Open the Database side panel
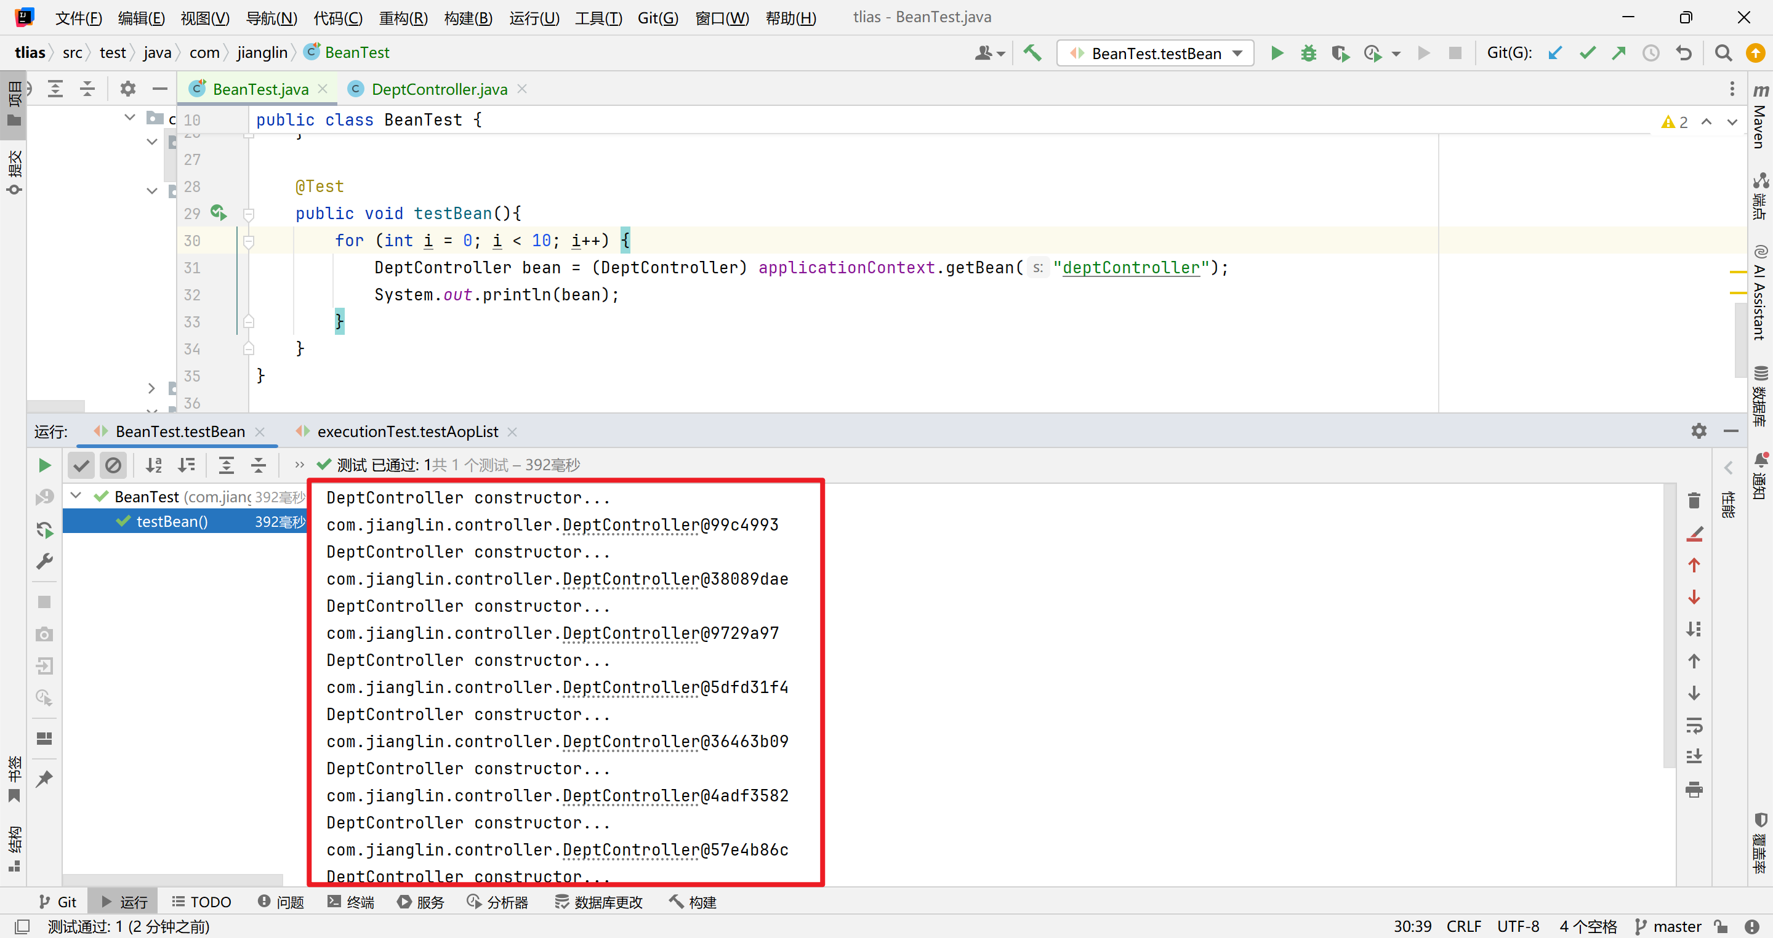The image size is (1773, 938). tap(1761, 396)
